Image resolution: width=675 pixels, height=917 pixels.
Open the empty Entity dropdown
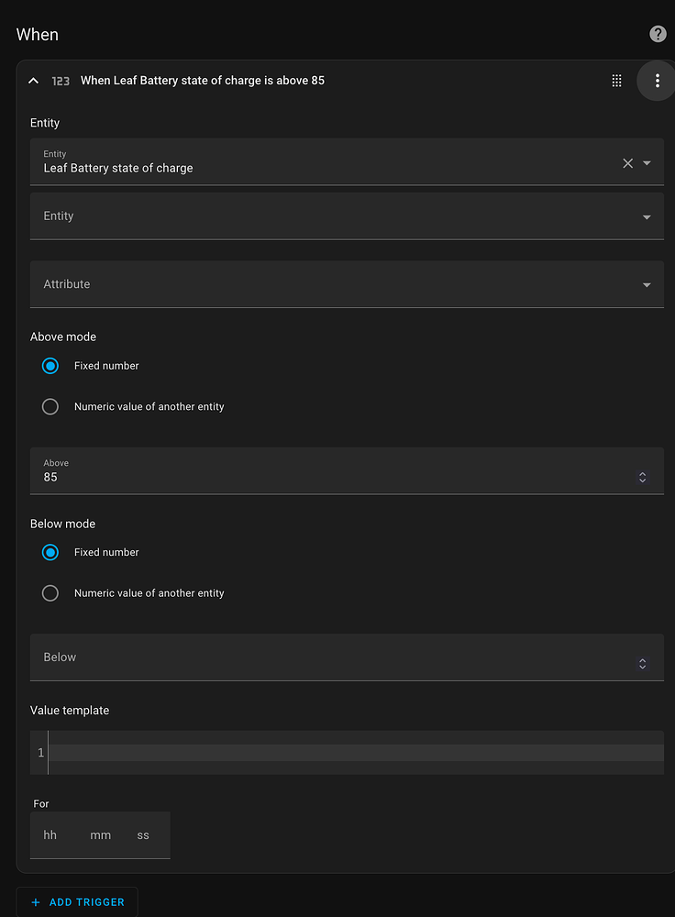click(646, 216)
